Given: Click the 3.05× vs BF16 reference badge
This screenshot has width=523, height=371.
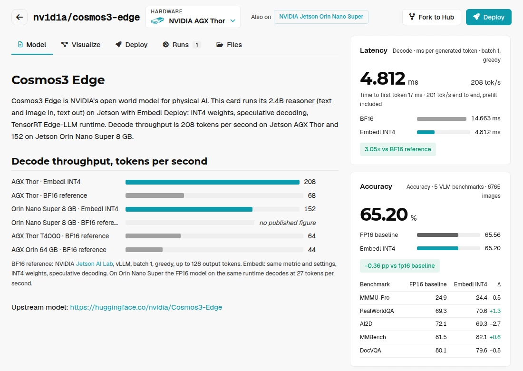Looking at the screenshot, I should (x=397, y=149).
